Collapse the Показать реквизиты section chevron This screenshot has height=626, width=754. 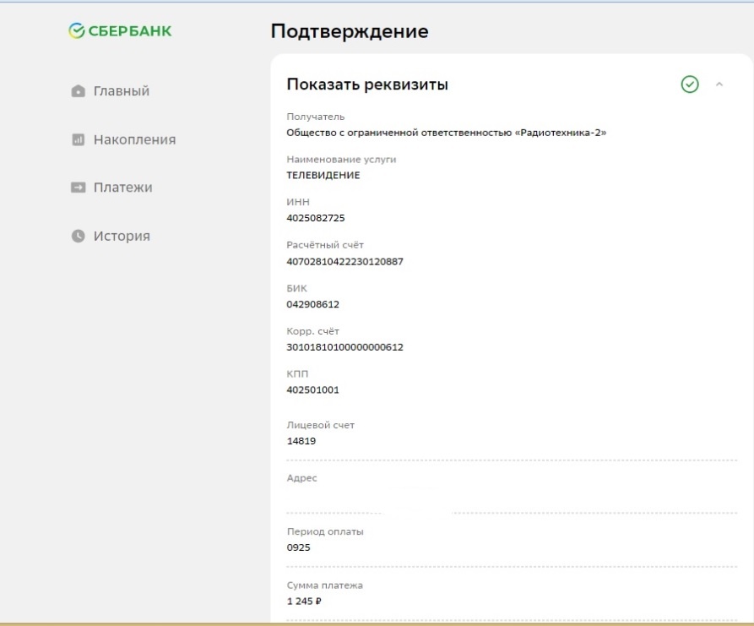point(719,84)
